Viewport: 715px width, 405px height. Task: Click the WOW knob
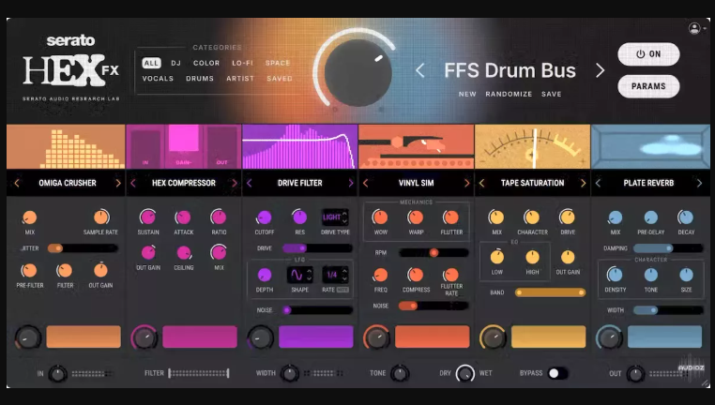380,217
